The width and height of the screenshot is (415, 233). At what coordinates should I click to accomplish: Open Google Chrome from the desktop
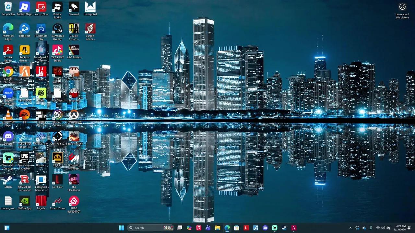8,75
